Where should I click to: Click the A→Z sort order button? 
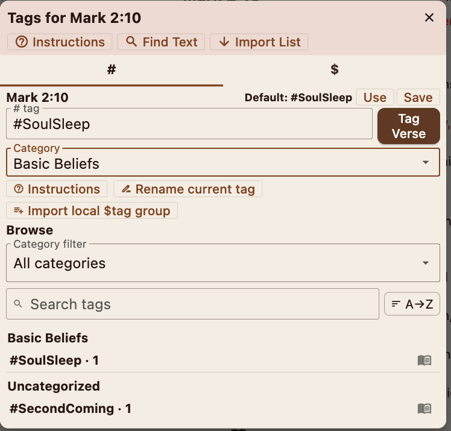coord(412,304)
